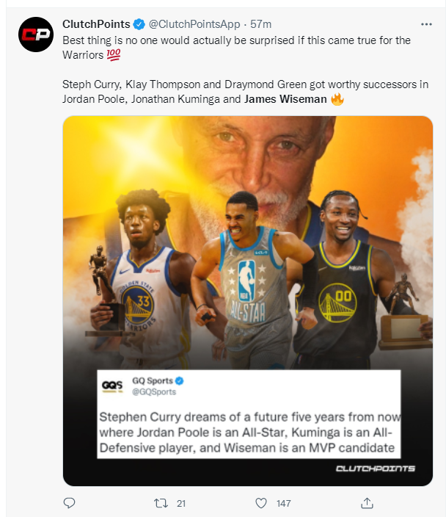Click the blue verified badge next to ClutchPoints
The width and height of the screenshot is (446, 517).
(139, 24)
